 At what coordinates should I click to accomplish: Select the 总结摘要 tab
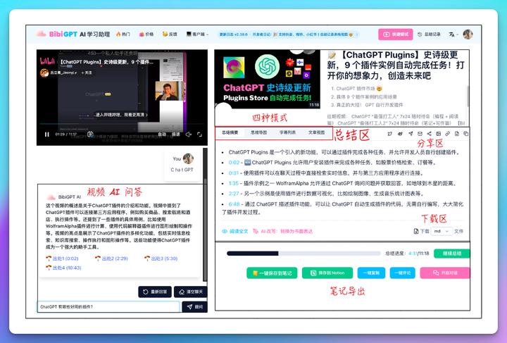[230, 132]
